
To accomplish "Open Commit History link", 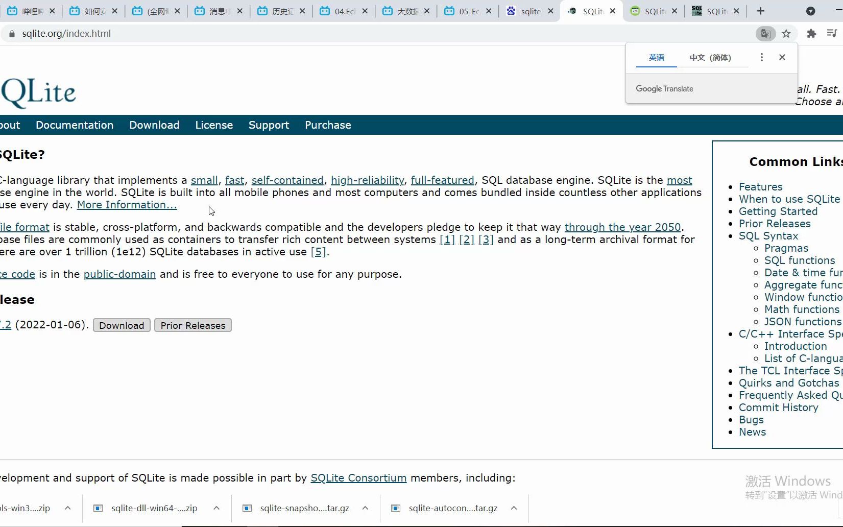I will [779, 408].
